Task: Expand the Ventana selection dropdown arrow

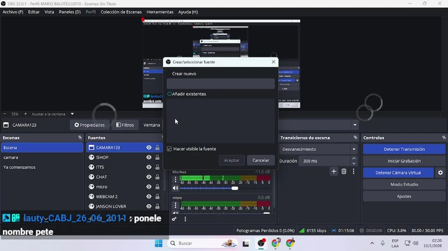Action: pyautogui.click(x=355, y=125)
